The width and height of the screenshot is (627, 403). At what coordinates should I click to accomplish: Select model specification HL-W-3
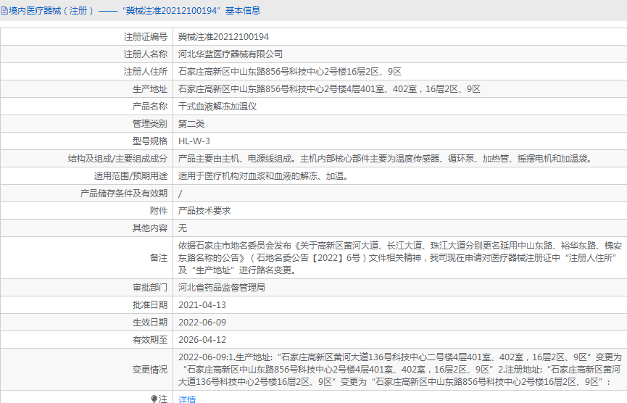[194, 141]
